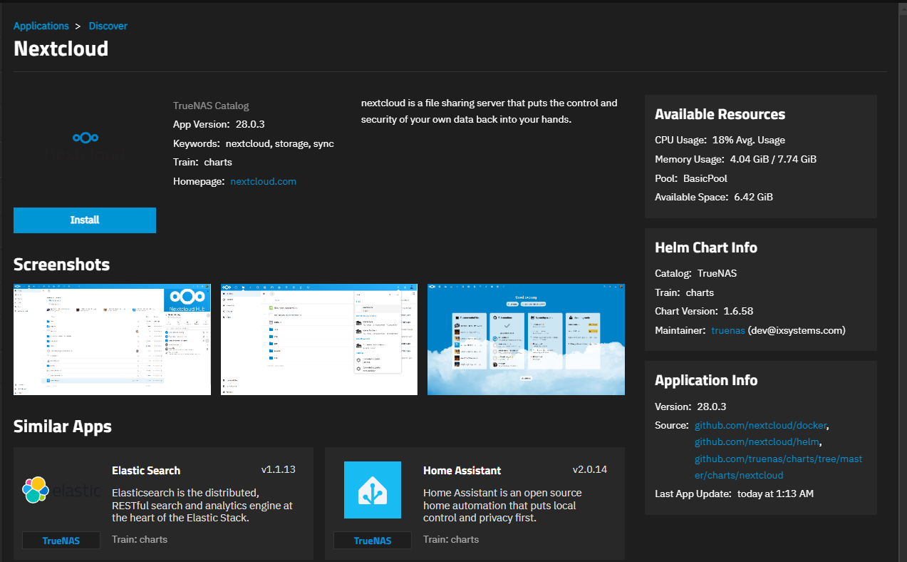Click the Keywords nextcloud, storage, sync line
The width and height of the screenshot is (907, 562).
pyautogui.click(x=254, y=143)
